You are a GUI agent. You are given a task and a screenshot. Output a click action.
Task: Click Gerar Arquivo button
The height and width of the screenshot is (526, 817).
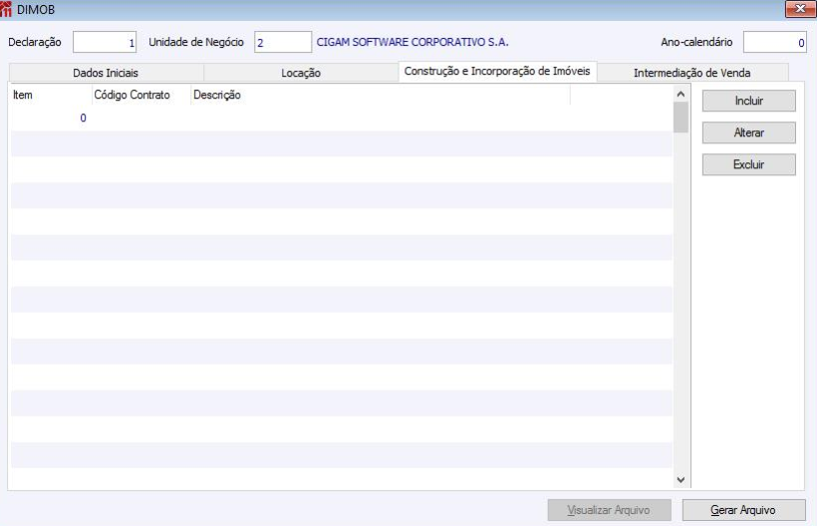(743, 510)
